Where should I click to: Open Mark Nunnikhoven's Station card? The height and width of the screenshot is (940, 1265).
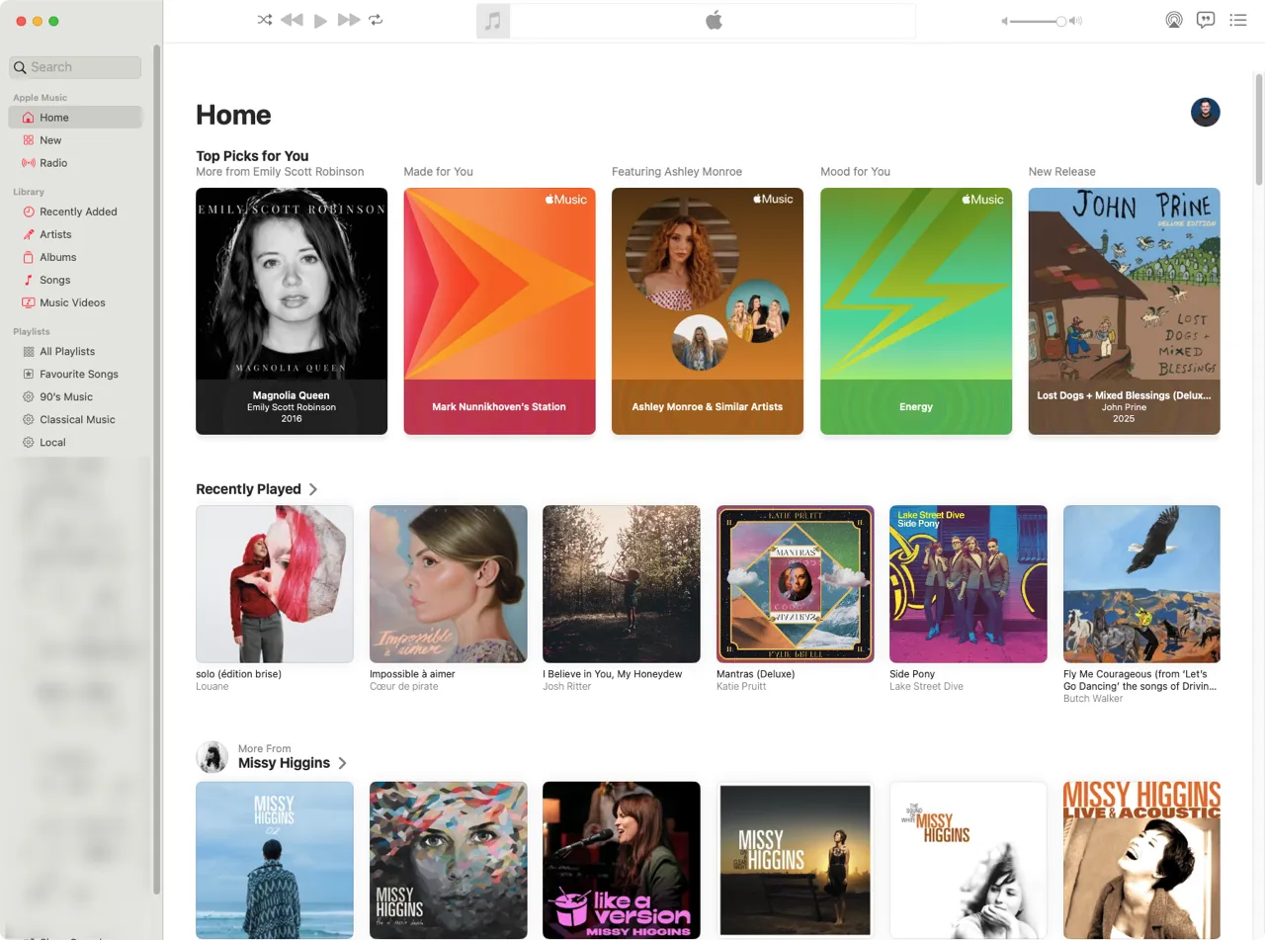499,310
